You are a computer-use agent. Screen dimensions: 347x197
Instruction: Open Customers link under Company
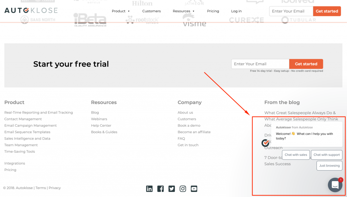[187, 119]
